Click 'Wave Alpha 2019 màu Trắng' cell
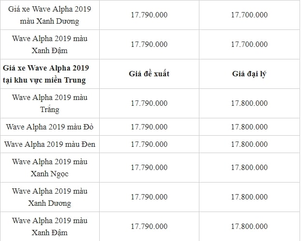The height and width of the screenshot is (241, 301). coord(50,103)
